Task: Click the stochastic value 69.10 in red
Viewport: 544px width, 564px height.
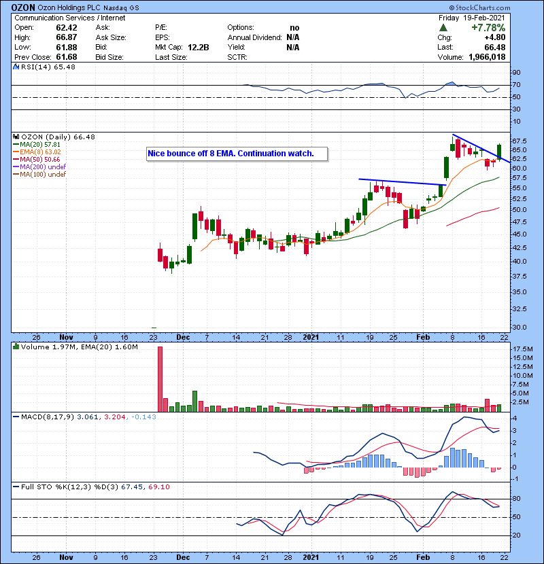Action: click(x=158, y=487)
